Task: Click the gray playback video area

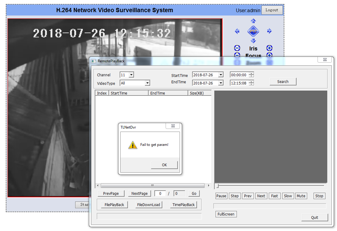Action: [271, 137]
